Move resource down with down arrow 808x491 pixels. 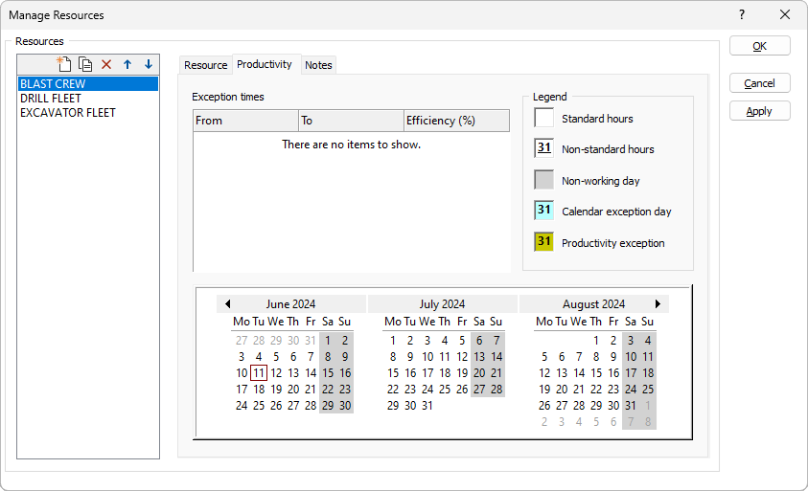click(x=149, y=64)
